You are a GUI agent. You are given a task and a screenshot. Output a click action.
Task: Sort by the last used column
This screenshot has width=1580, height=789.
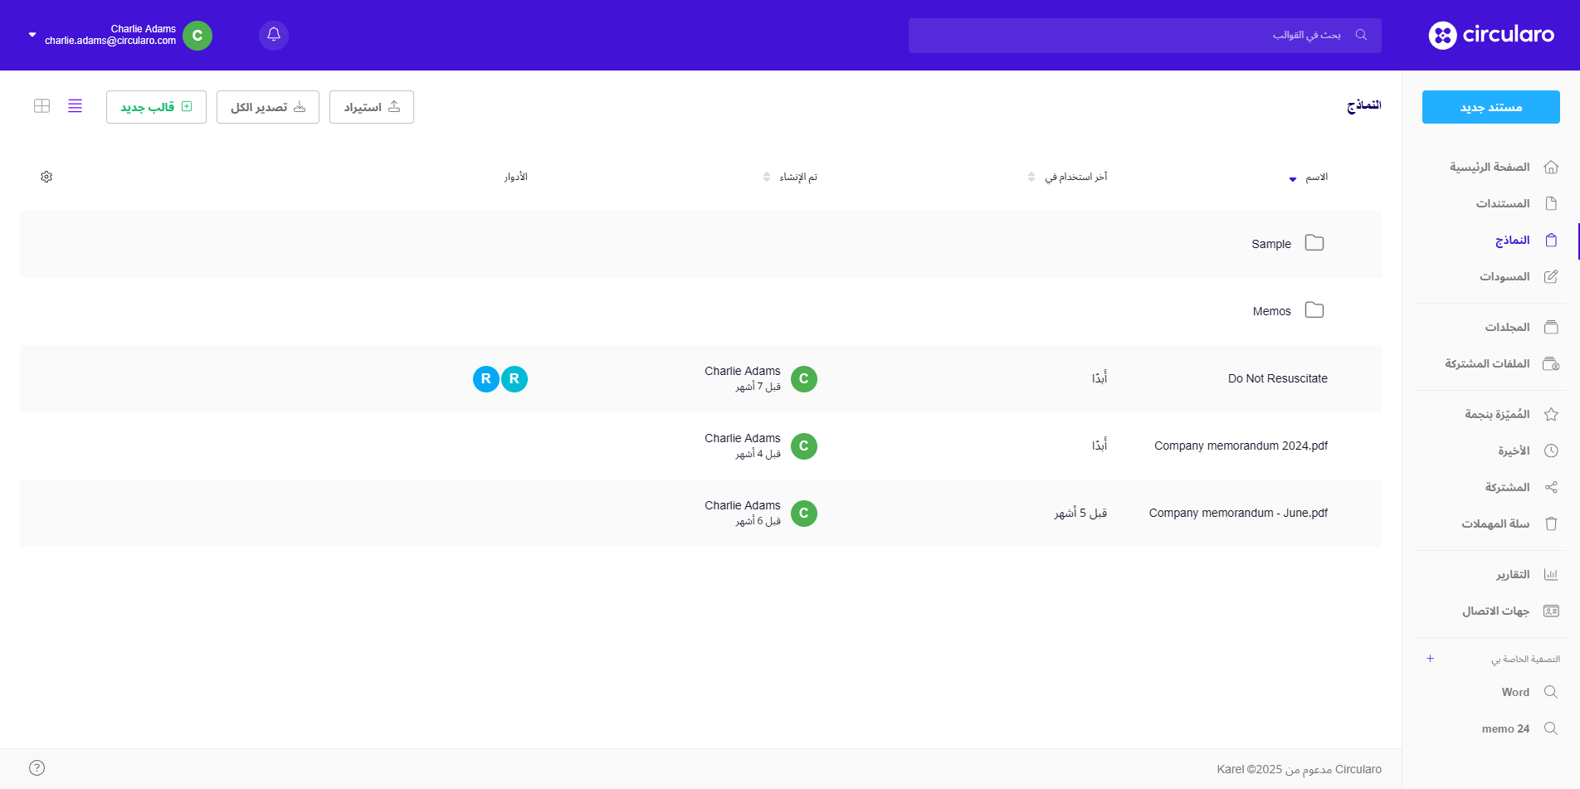[x=1031, y=177]
